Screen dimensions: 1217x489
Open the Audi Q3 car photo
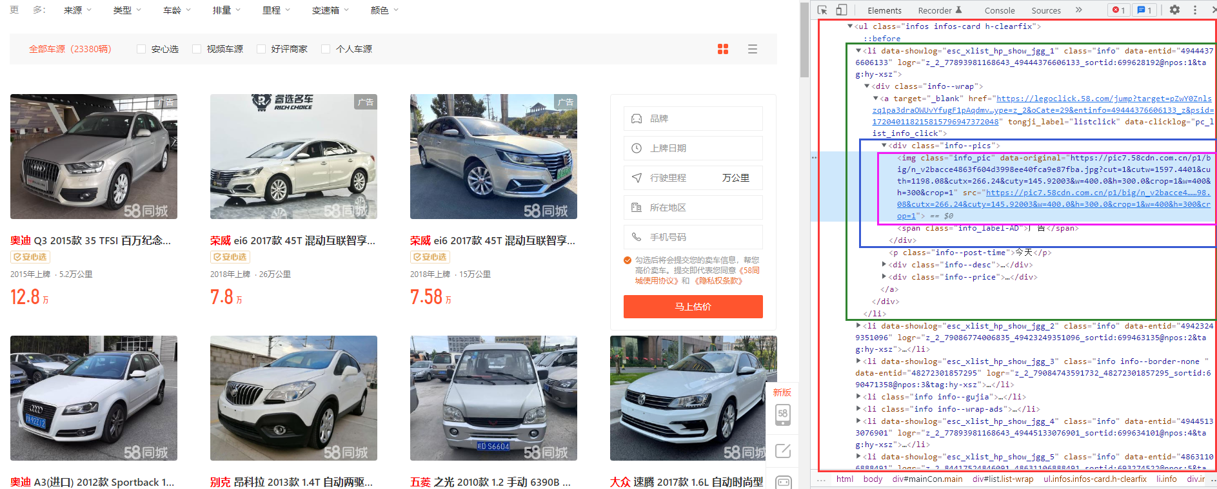click(94, 157)
